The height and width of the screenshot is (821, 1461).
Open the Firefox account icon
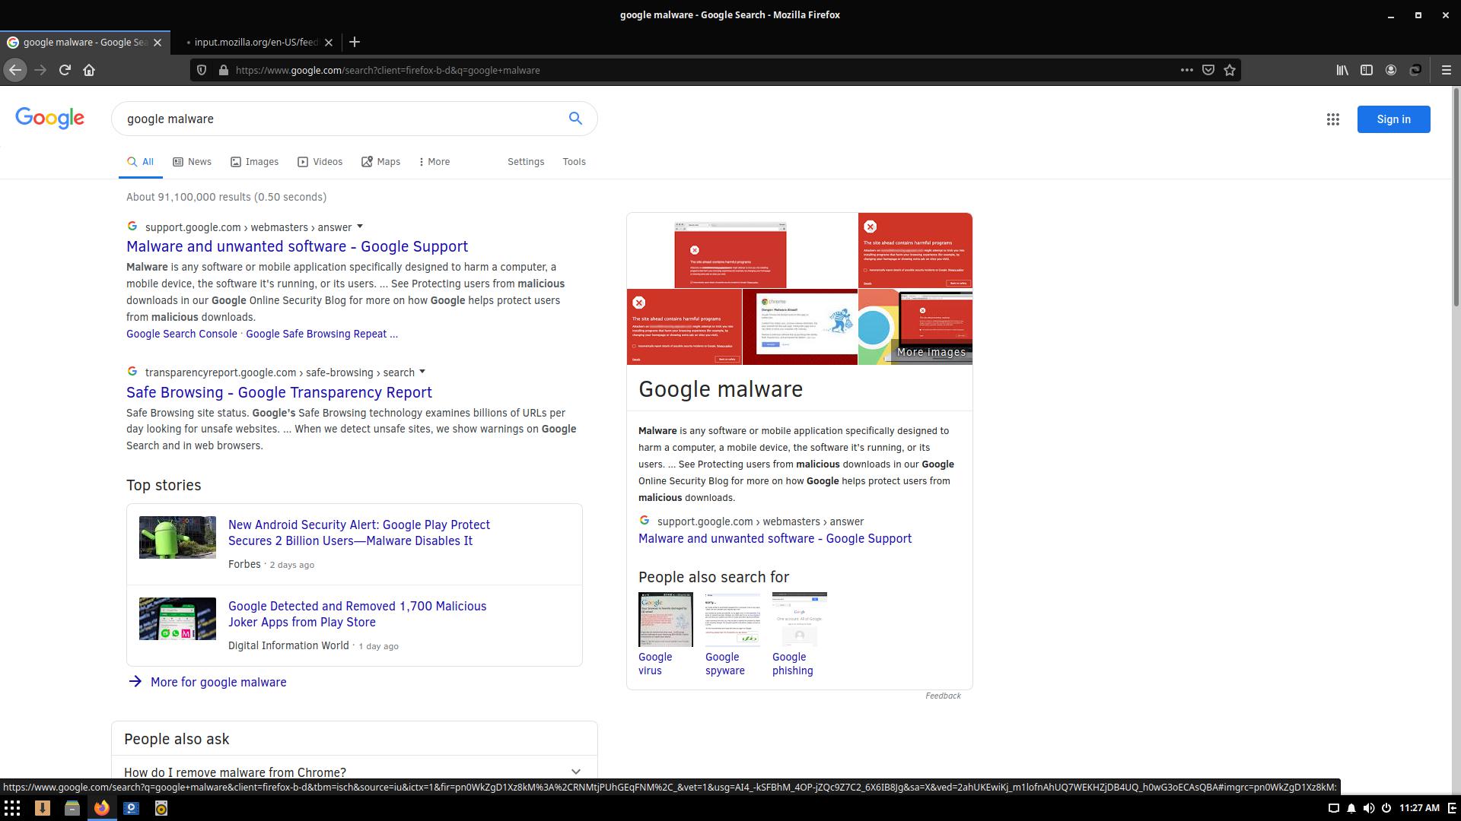[x=1391, y=70]
